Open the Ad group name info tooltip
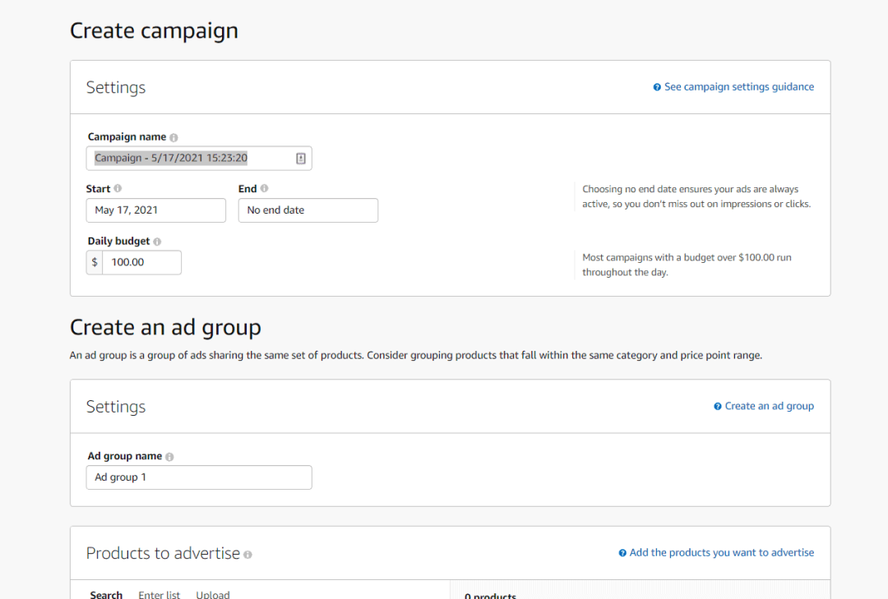Viewport: 888px width, 599px height. click(169, 456)
